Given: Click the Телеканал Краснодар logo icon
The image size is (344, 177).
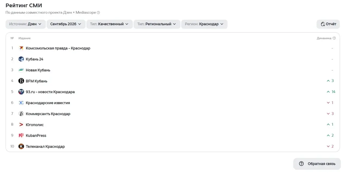Looking at the screenshot, I should point(21,146).
